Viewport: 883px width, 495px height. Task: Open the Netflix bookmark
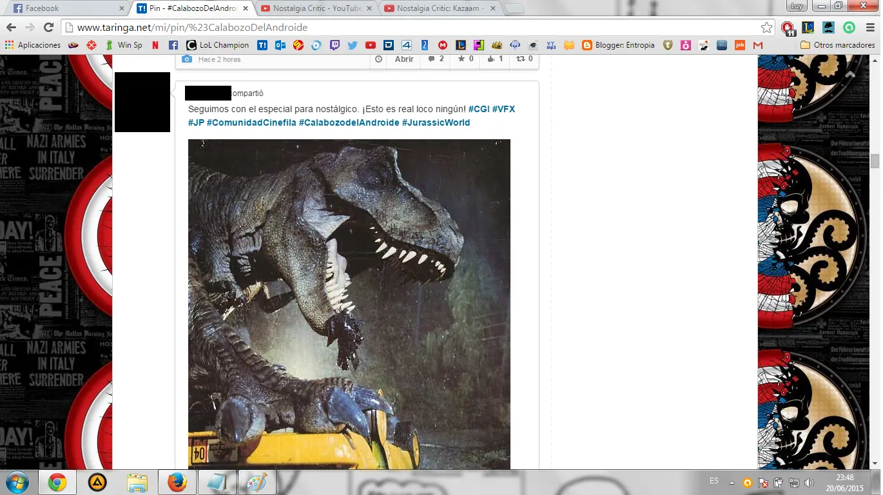point(155,45)
